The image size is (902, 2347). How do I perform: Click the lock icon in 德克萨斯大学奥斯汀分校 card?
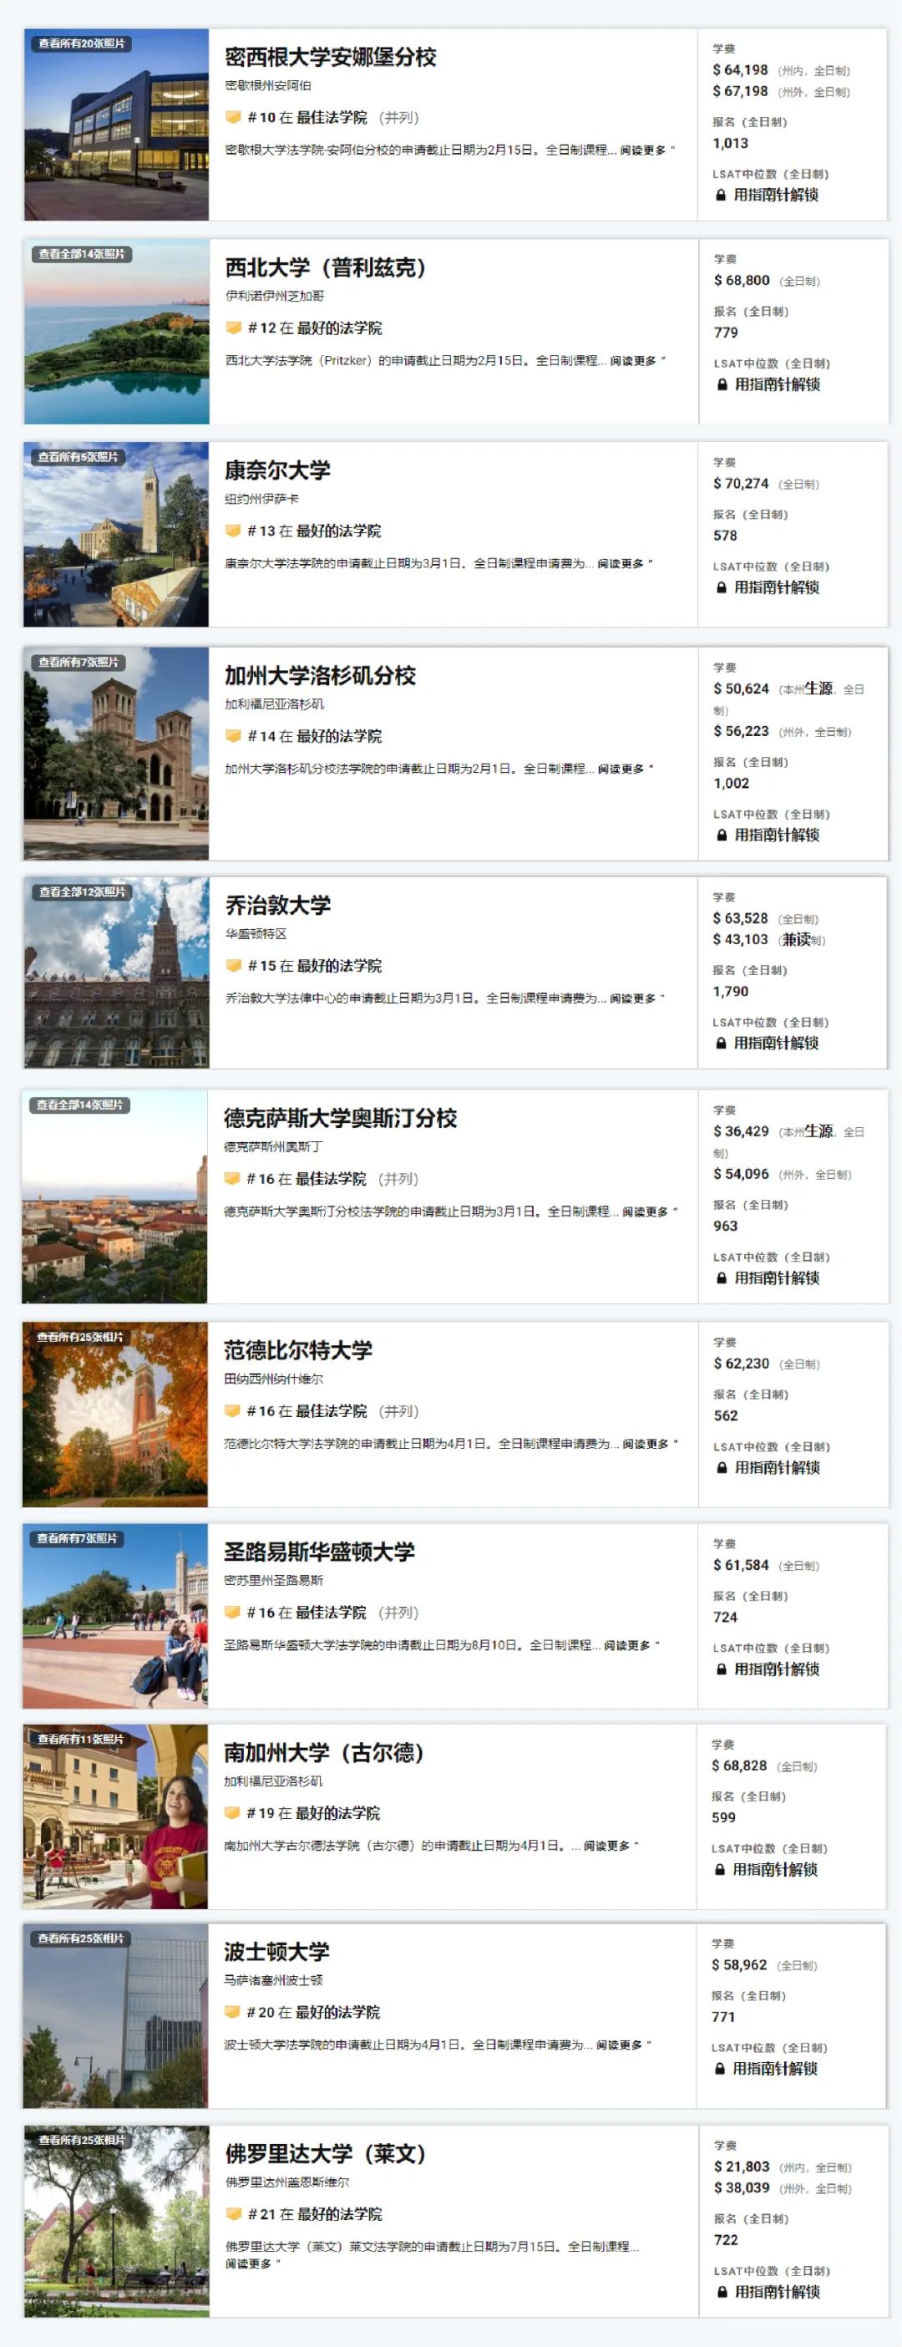[x=722, y=1278]
